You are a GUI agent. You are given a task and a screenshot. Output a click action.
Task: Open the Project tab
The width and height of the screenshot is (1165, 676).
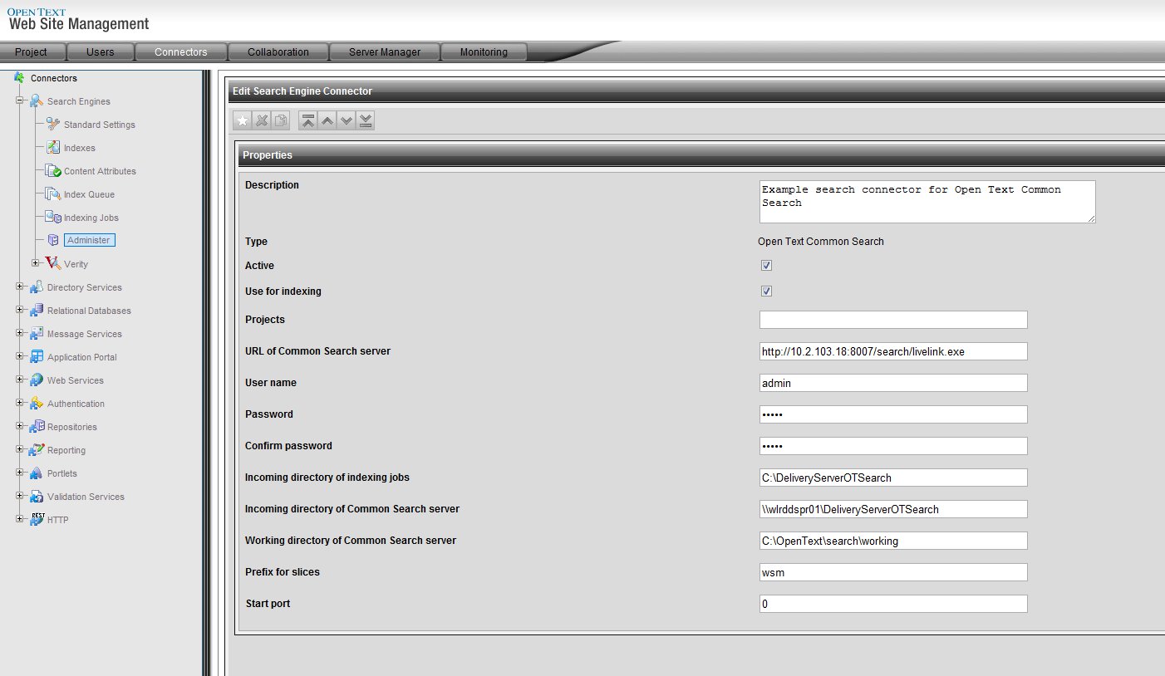(32, 51)
